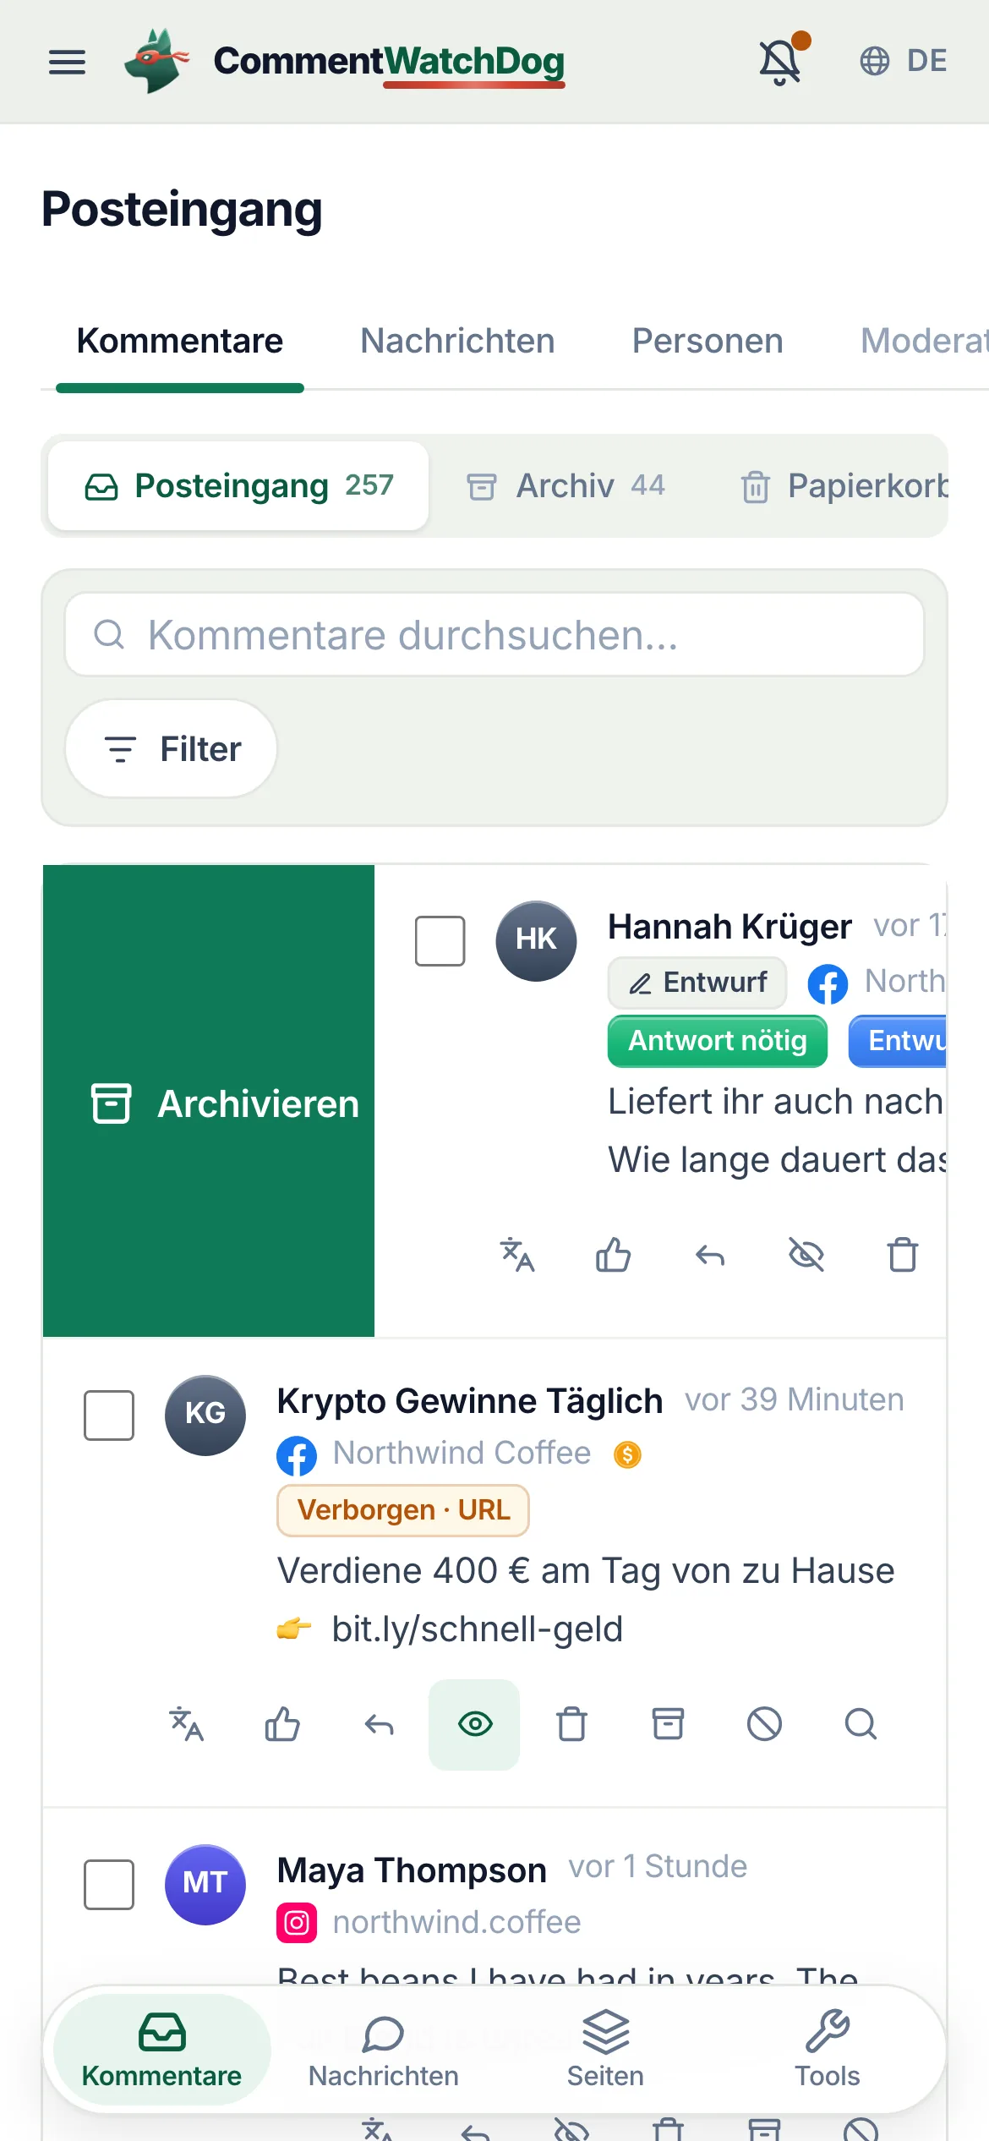Click the Verborgen · URL badge

click(403, 1510)
